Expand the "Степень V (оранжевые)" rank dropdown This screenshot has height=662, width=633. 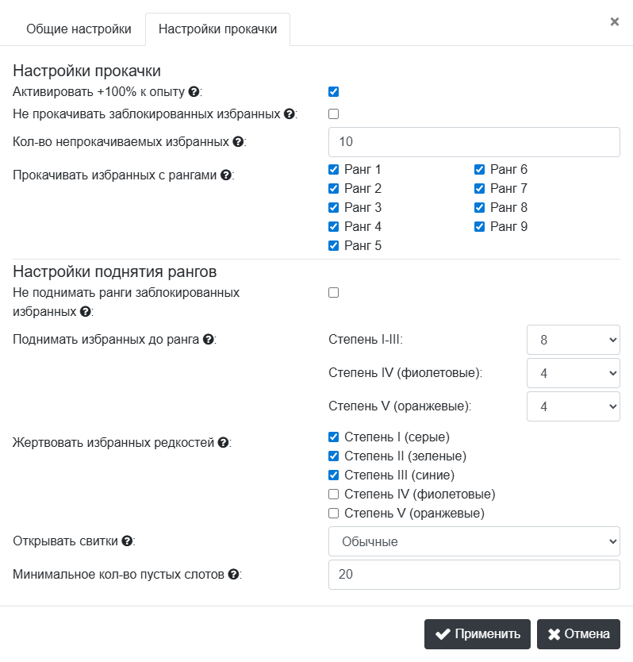[573, 406]
